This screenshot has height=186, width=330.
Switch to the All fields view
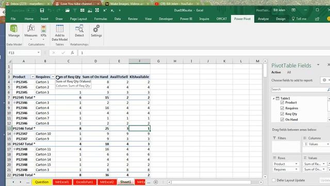pyautogui.click(x=289, y=72)
